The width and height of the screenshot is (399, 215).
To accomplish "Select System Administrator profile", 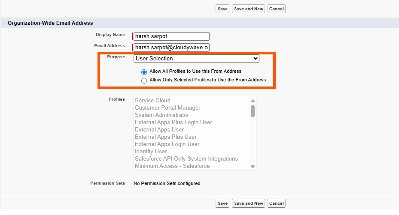I will point(162,115).
